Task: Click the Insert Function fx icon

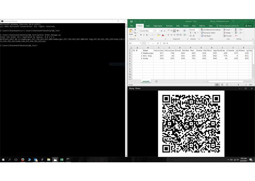Action: point(157,43)
